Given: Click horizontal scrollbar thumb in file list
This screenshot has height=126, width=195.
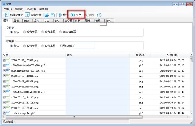Looking at the screenshot, I should (74, 117).
